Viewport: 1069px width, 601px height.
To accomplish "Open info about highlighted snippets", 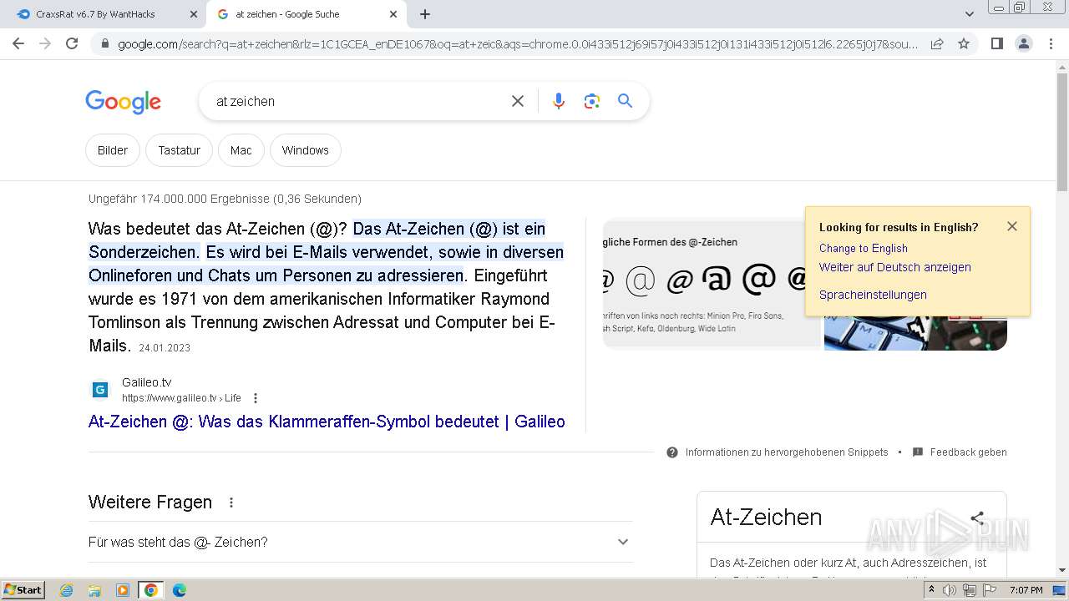I will click(778, 452).
